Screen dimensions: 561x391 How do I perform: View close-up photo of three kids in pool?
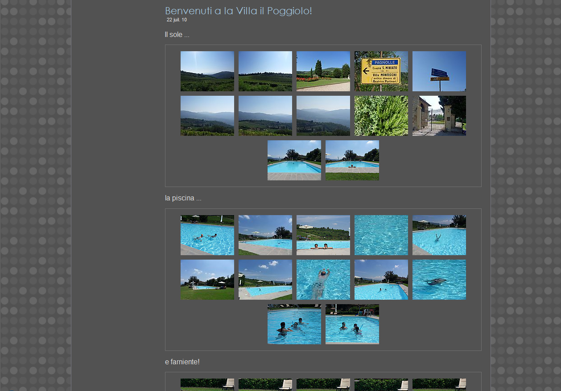[294, 324]
